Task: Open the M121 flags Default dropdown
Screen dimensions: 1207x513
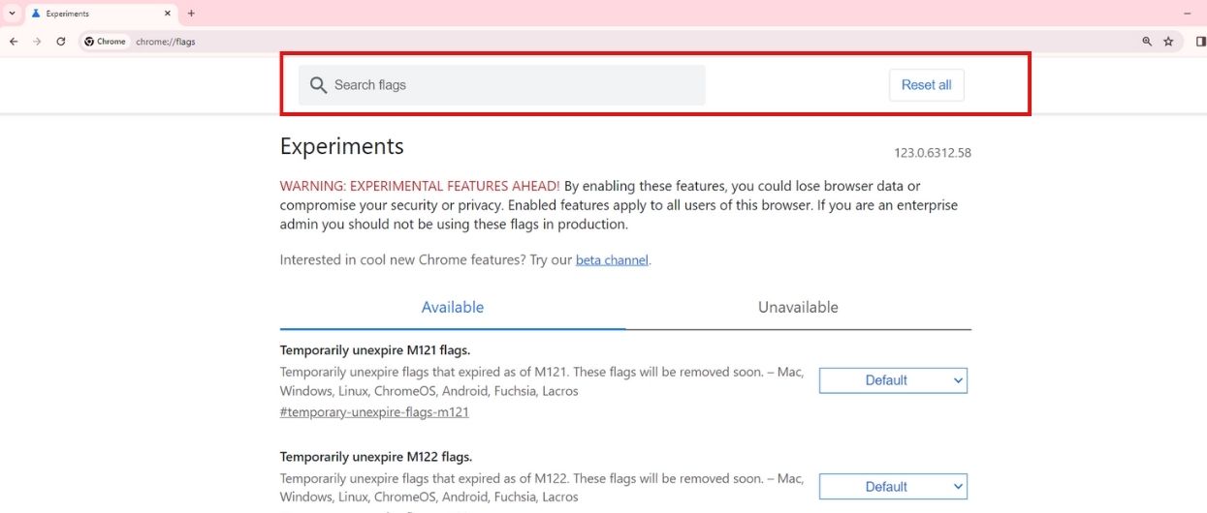Action: pyautogui.click(x=893, y=380)
